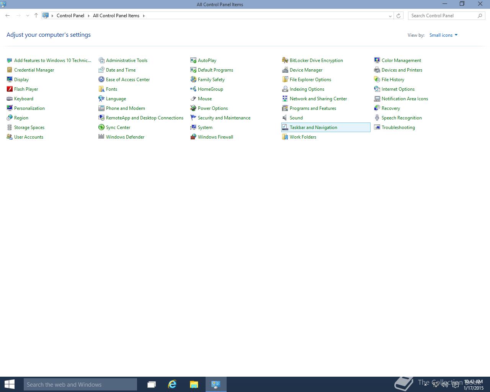Screen dimensions: 490x392
Task: Click the HomeGroup icon
Action: tap(193, 89)
